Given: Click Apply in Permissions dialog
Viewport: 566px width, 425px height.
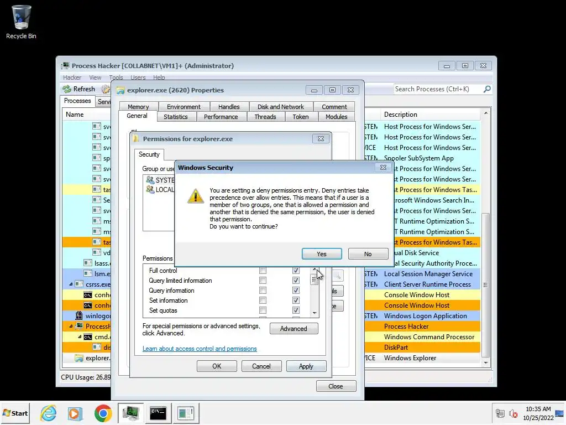Looking at the screenshot, I should click(306, 366).
